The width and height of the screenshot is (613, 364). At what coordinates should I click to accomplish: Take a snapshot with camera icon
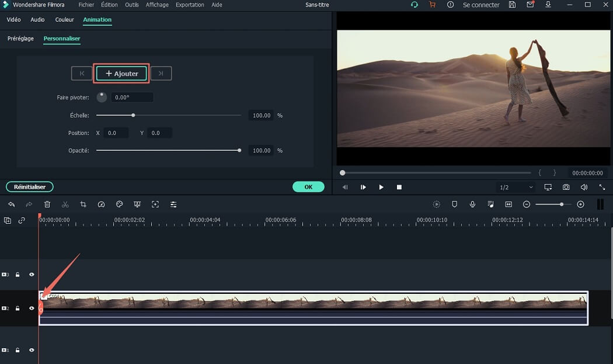pos(566,187)
